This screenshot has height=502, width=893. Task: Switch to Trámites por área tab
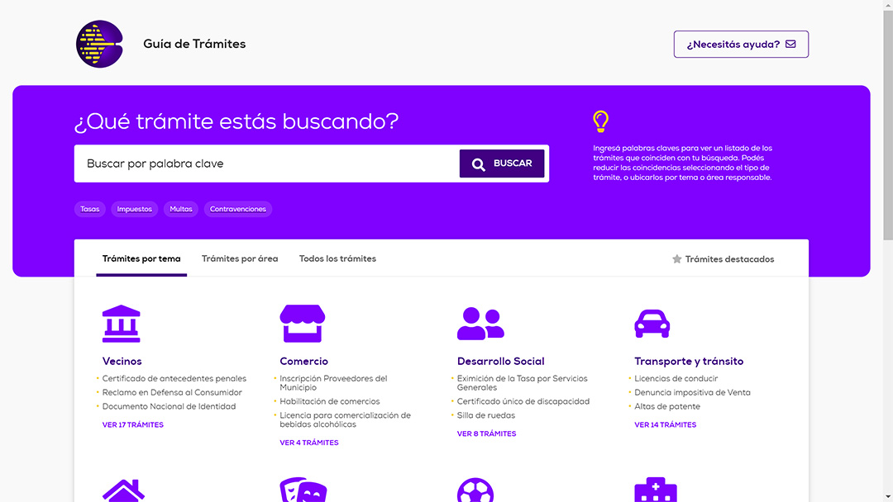point(240,258)
